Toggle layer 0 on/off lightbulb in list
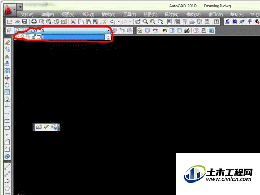Image resolution: width=260 pixels, height=195 pixels. point(17,36)
